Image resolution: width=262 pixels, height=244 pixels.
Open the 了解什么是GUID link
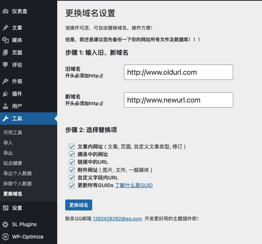pos(134,185)
